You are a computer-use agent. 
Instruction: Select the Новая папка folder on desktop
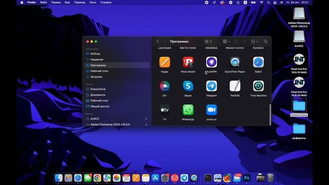click(299, 106)
